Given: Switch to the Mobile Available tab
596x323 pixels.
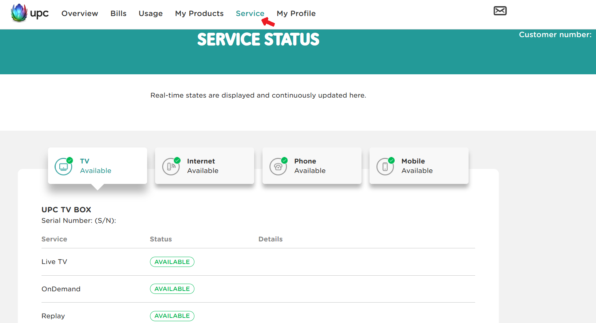Looking at the screenshot, I should pyautogui.click(x=419, y=166).
